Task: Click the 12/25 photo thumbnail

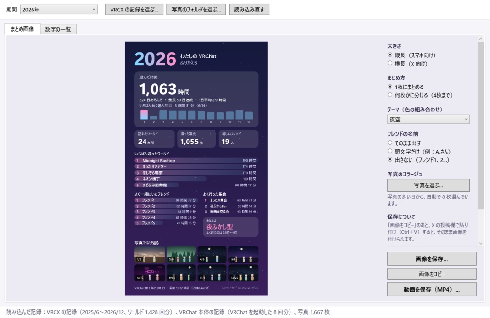Action: 243,273
